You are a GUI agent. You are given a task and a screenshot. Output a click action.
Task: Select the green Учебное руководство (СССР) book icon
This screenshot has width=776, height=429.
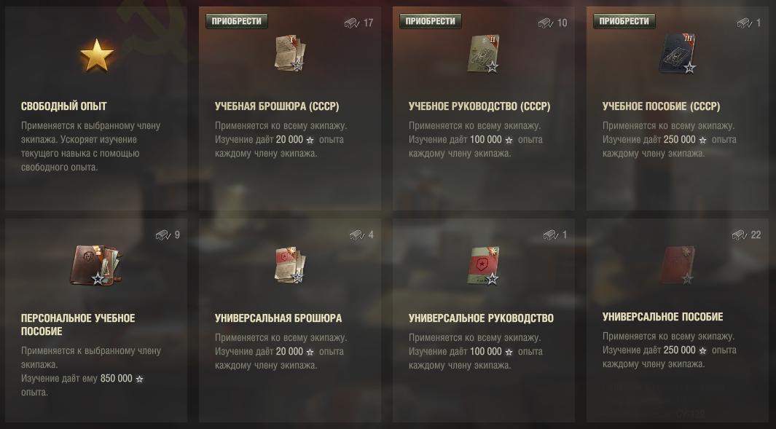coord(484,53)
